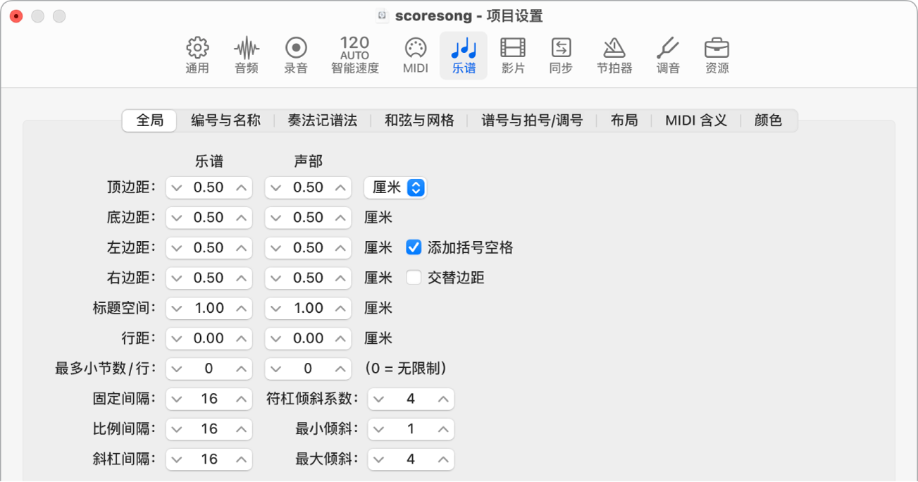The height and width of the screenshot is (482, 918).
Task: Click the 最大倾斜 input field
Action: coord(411,459)
